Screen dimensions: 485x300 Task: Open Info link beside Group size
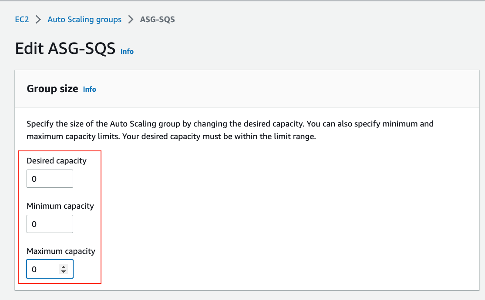coord(89,89)
